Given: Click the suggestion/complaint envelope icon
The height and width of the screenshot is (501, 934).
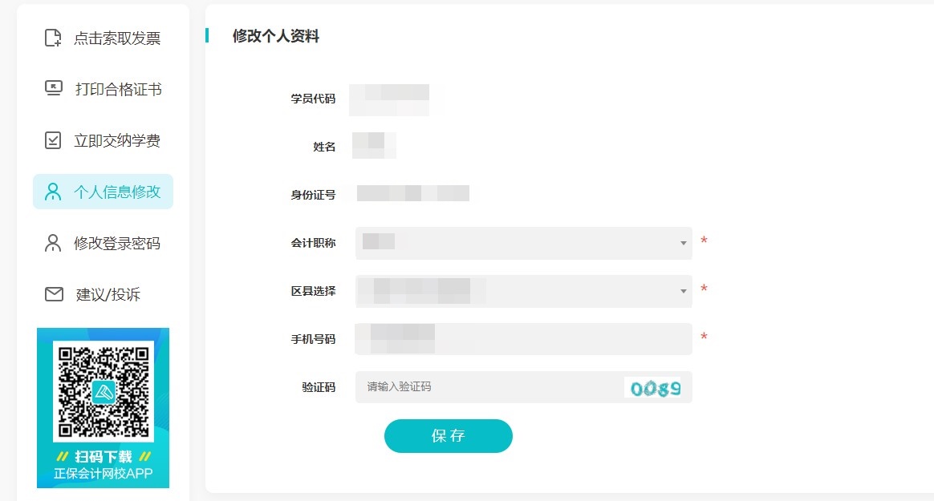Looking at the screenshot, I should [x=53, y=294].
